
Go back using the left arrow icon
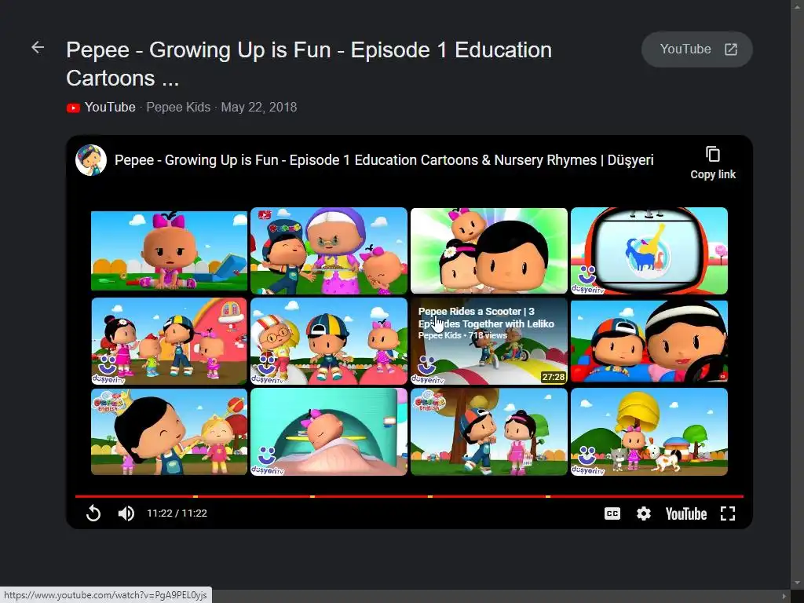pos(38,48)
